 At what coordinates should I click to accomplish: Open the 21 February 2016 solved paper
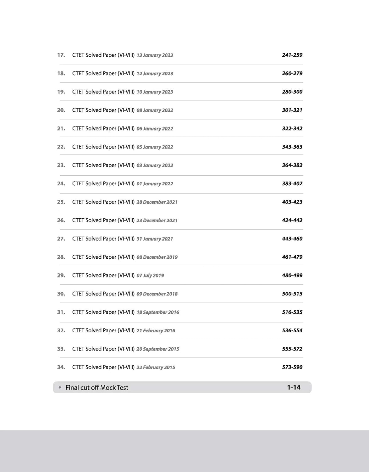pyautogui.click(x=124, y=330)
